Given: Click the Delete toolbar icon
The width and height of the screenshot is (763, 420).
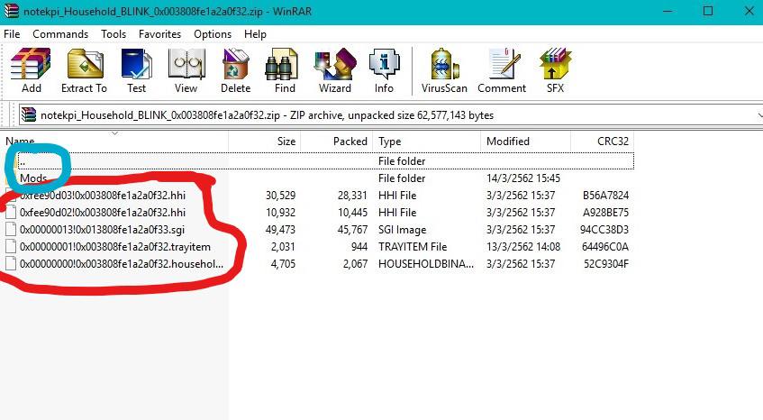Looking at the screenshot, I should (235, 70).
